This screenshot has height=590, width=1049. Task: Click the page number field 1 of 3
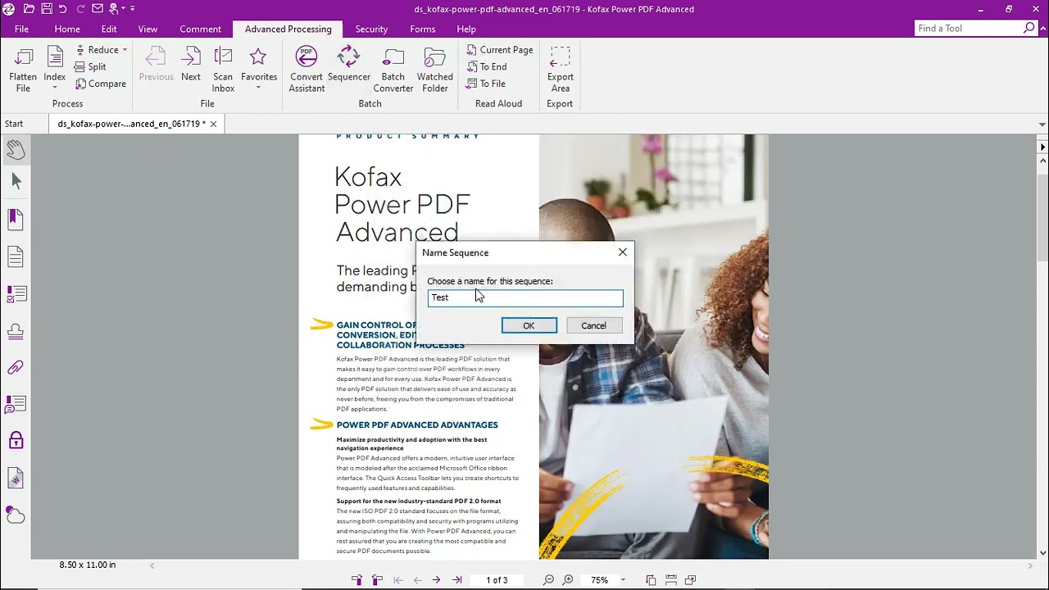coord(497,580)
